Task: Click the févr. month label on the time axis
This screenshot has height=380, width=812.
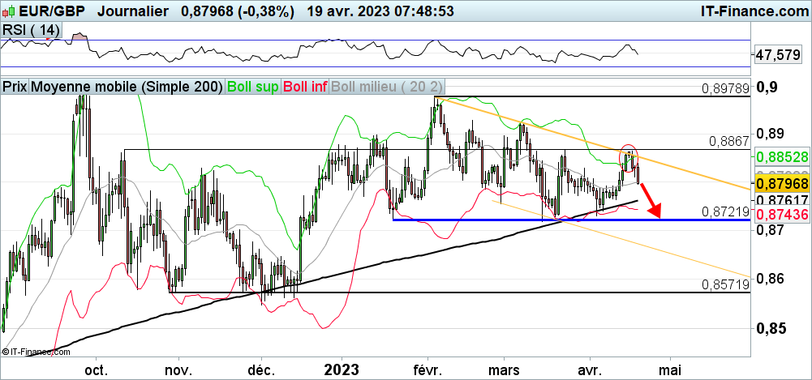Action: point(427,369)
